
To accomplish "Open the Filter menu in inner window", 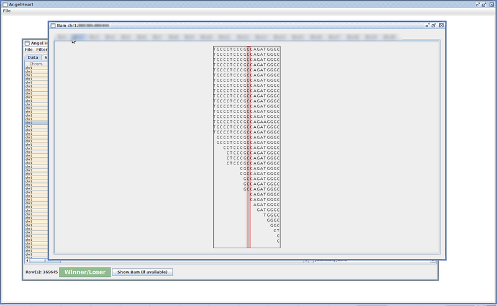I will pos(42,49).
